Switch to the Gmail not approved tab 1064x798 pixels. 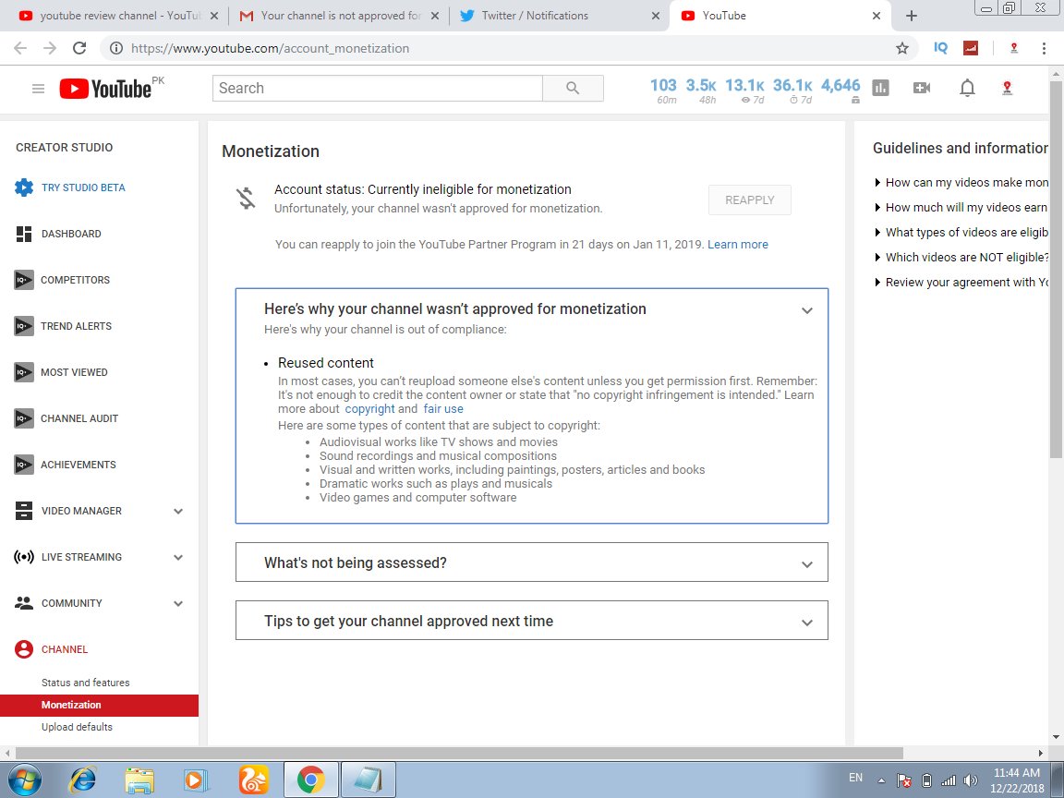pyautogui.click(x=339, y=16)
